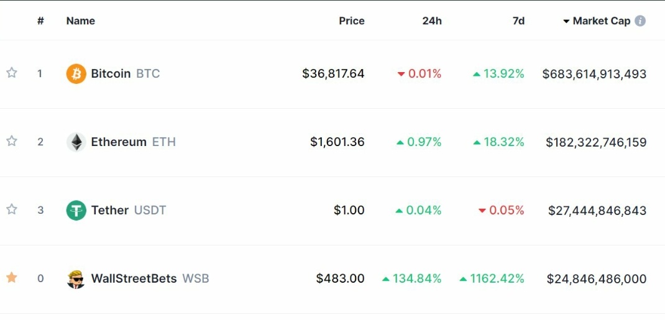Sort by the # rank column header
Viewport: 665px width, 320px height.
[x=41, y=21]
